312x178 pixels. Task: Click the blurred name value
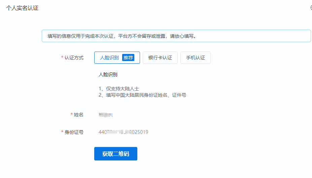[x=105, y=115]
